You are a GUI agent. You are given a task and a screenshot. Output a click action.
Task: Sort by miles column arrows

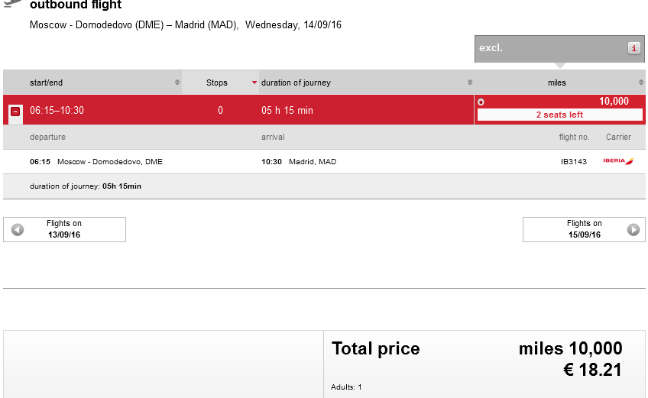(641, 83)
